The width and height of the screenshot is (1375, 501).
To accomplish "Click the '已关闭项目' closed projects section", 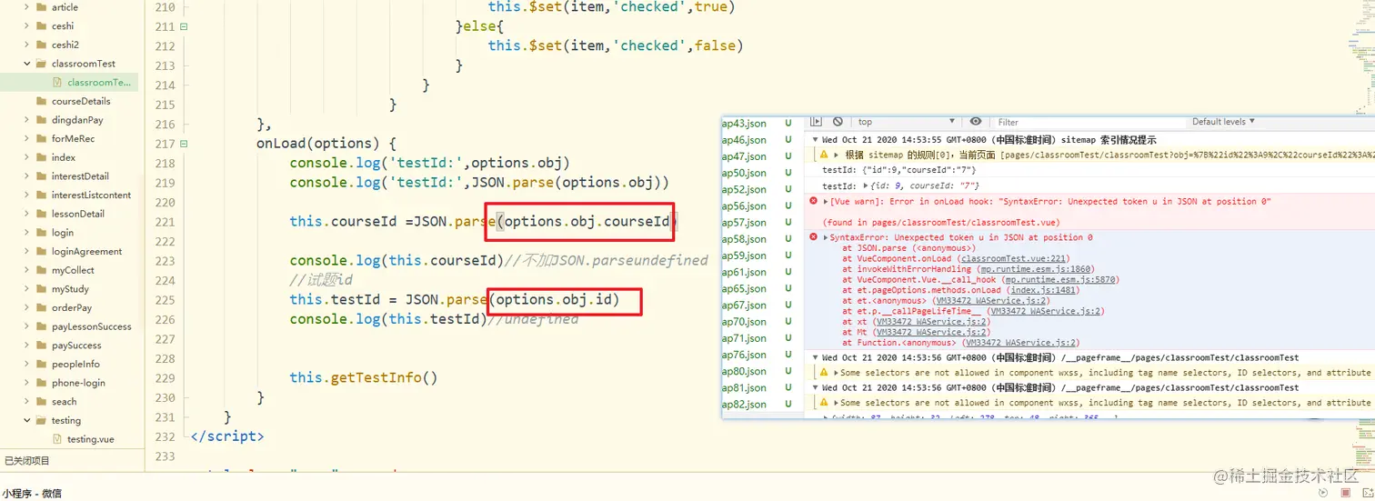I will click(x=26, y=461).
